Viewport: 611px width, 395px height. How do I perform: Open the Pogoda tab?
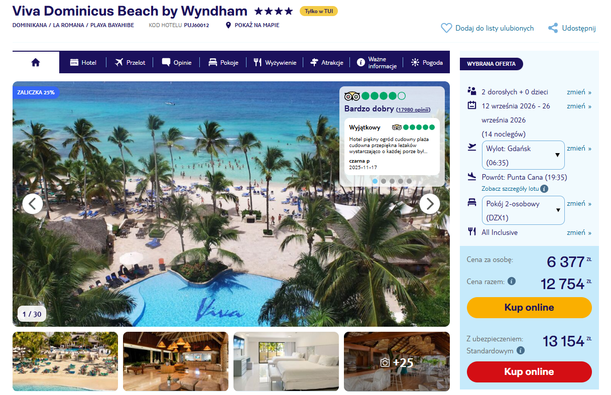427,63
